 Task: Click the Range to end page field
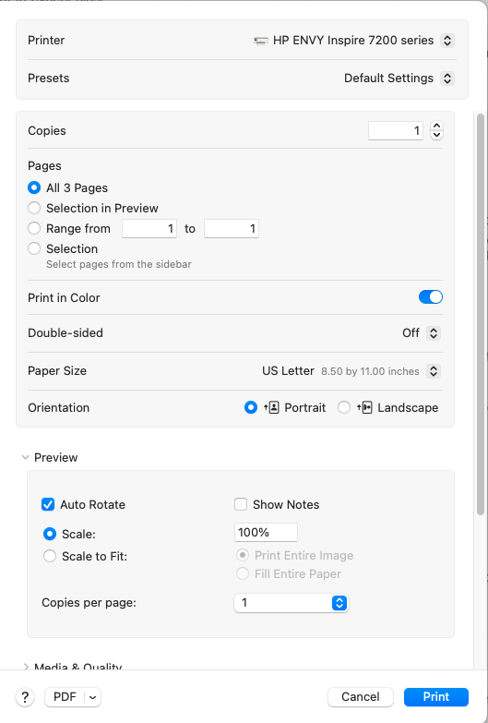[x=232, y=229]
